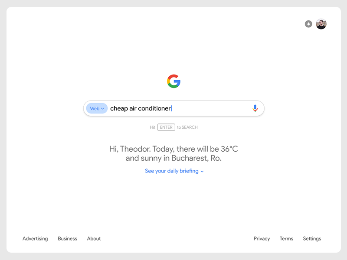Start voice search with the microphone icon
Viewport: 347px width, 260px height.
click(255, 108)
